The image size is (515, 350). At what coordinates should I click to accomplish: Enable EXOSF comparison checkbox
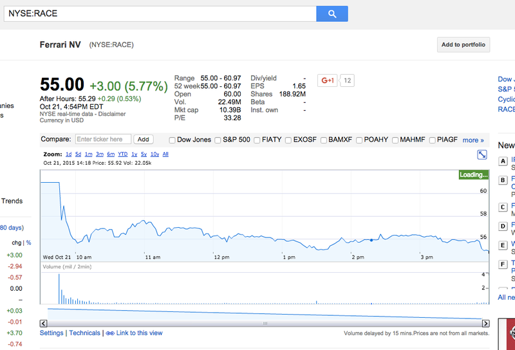click(288, 140)
